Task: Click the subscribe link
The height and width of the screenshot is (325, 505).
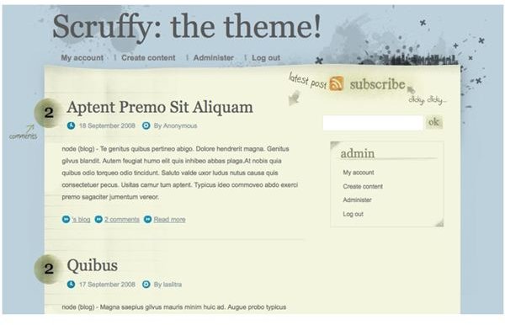Action: tap(377, 84)
